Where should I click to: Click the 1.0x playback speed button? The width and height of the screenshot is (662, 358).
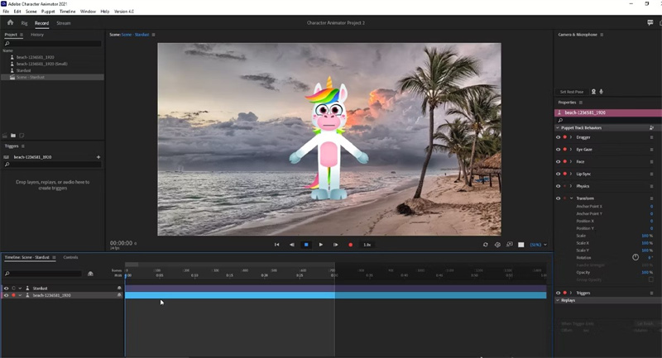(367, 245)
